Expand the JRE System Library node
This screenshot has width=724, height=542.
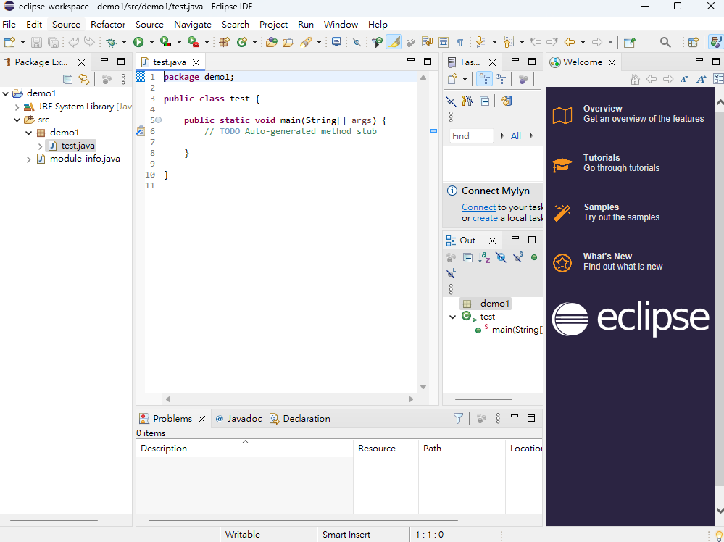(17, 107)
